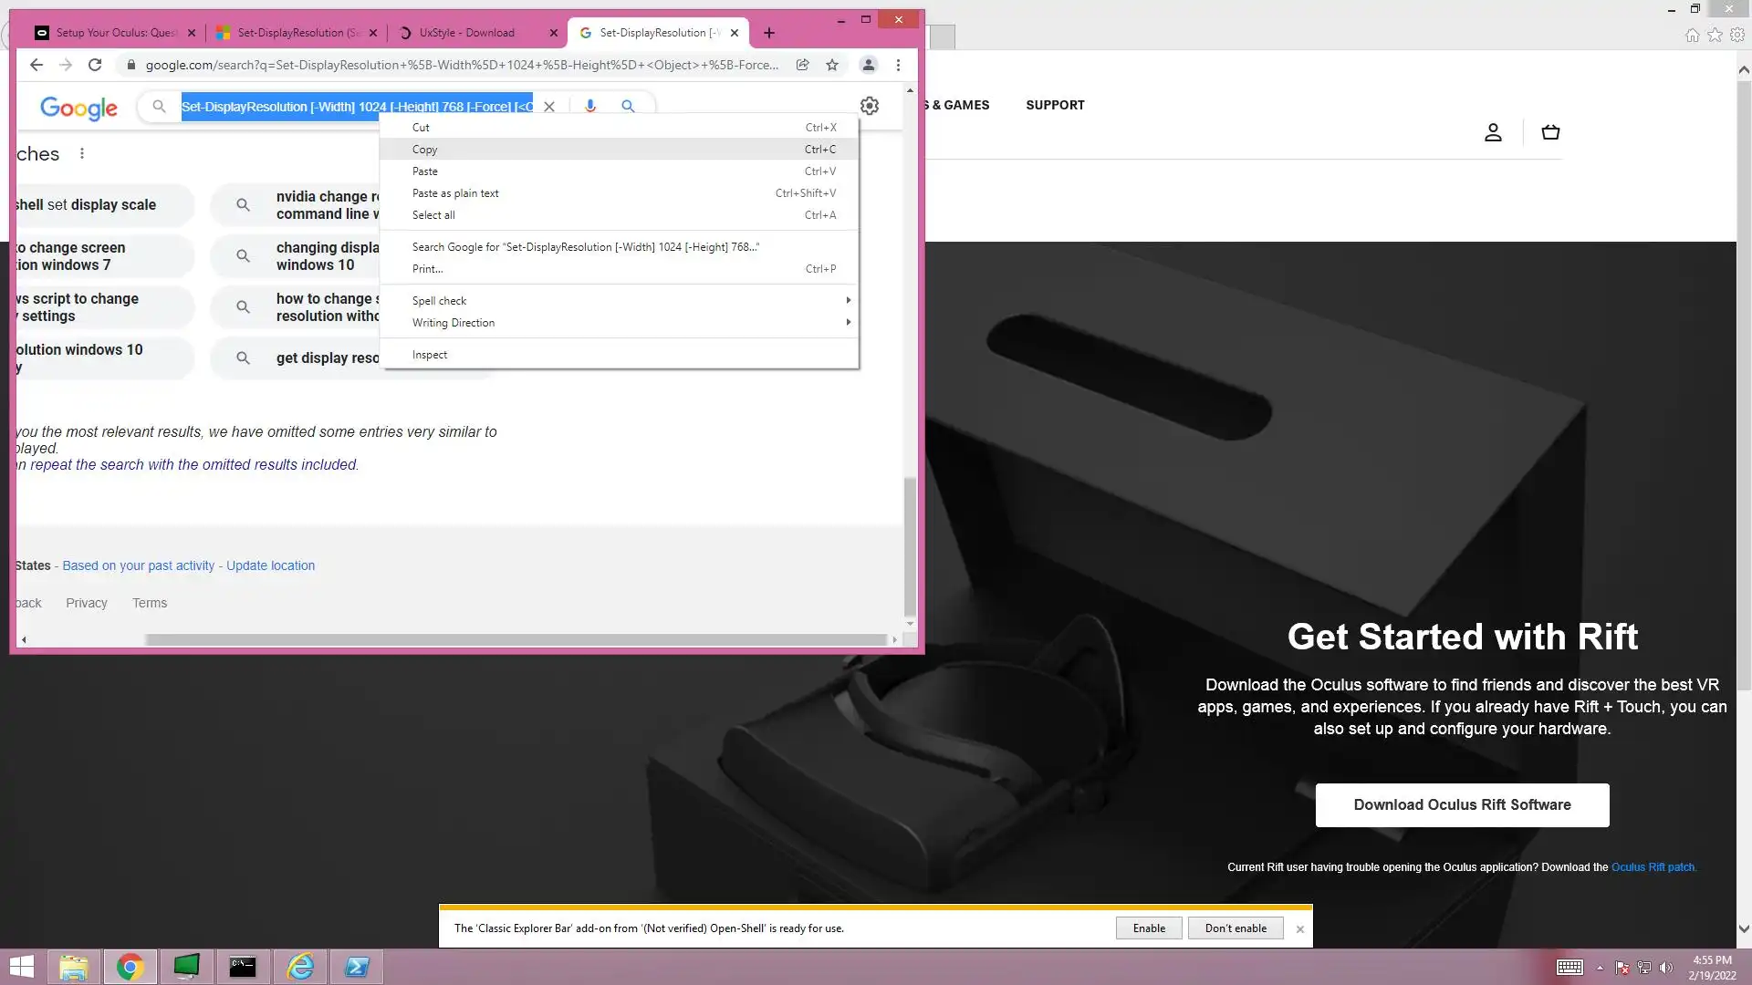
Task: Open the Update location link
Action: 270,565
